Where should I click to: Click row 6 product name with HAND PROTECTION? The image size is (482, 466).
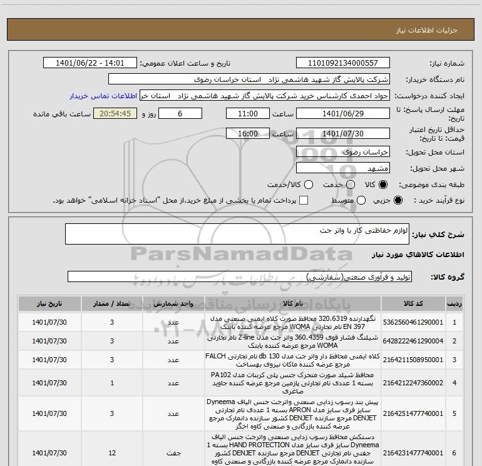[293, 449]
